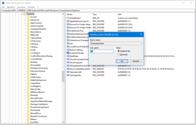Collapse the Explorer key in tree
This screenshot has height=125, width=196.
click(21, 14)
